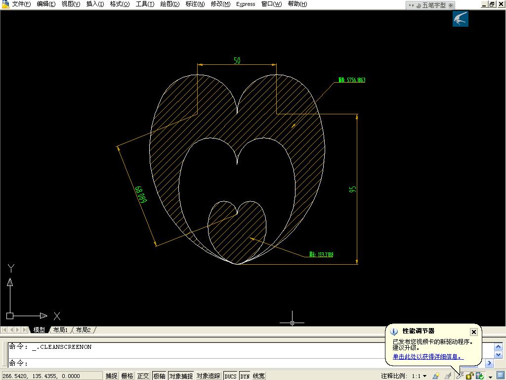506x380 pixels.
Task: Open the 格式(O) menu
Action: [120, 4]
